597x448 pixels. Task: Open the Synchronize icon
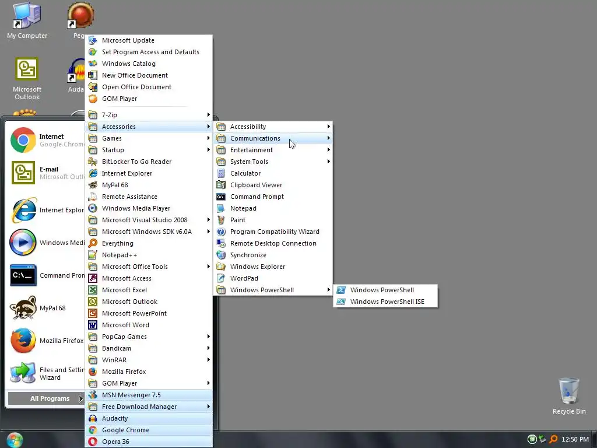[221, 256]
